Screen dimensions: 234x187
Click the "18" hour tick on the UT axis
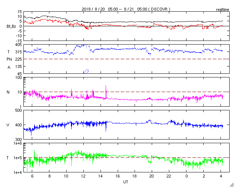pos(135,176)
